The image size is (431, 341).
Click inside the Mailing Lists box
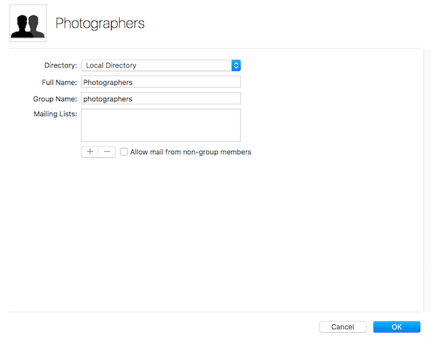pyautogui.click(x=160, y=125)
